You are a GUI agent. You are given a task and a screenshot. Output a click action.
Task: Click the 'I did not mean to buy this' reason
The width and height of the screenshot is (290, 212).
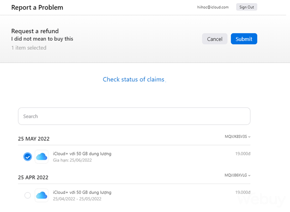click(42, 39)
